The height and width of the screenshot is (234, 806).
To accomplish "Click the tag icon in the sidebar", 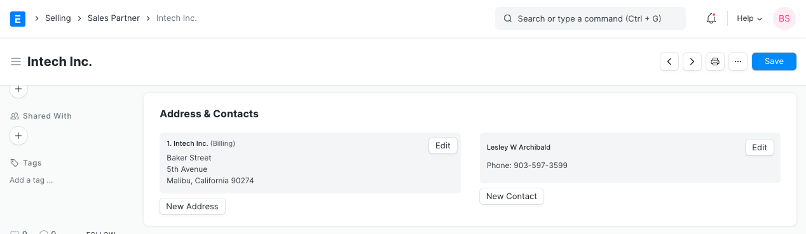I will [15, 163].
